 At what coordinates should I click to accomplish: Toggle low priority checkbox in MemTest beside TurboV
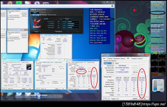8,16
